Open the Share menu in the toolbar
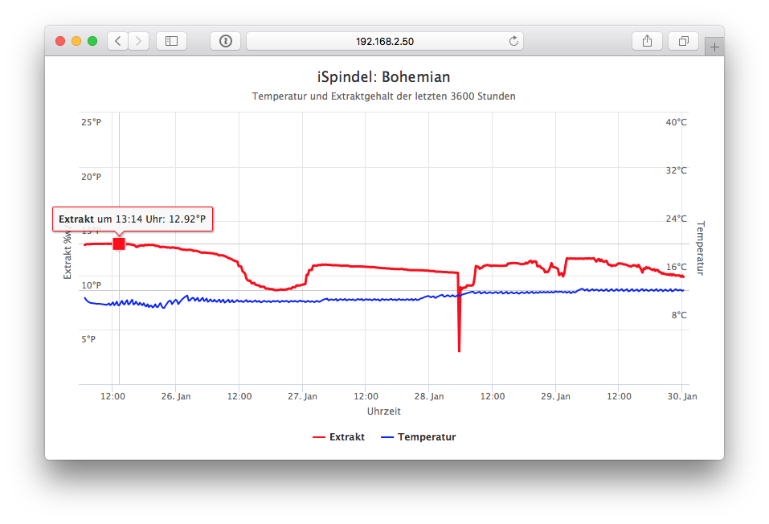The width and height of the screenshot is (769, 524). 648,41
